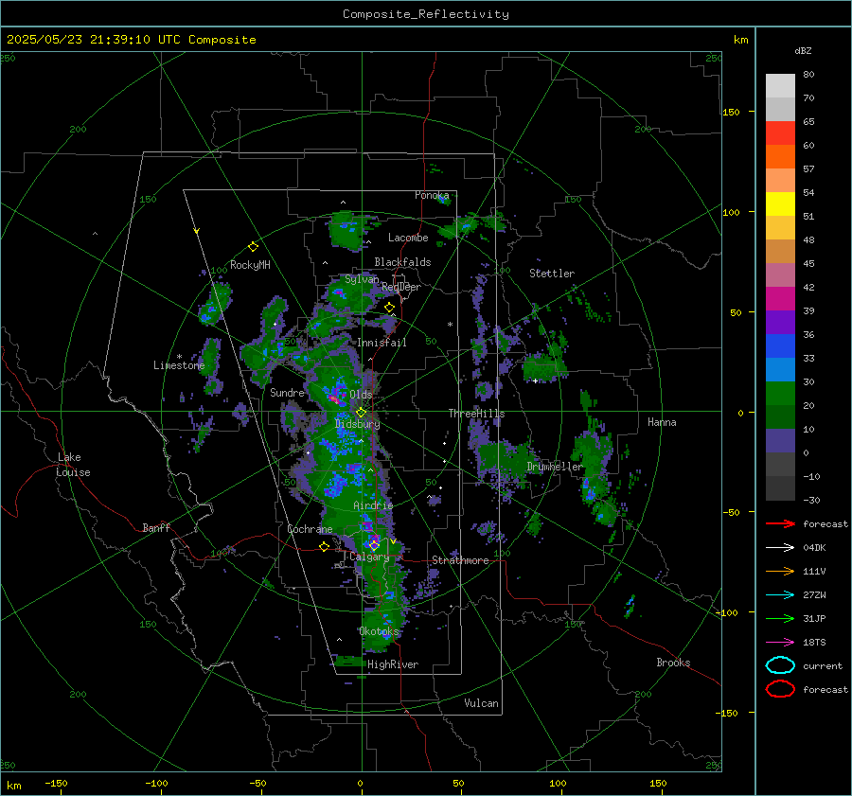
Task: Click the Lake Louise label
Action: pyautogui.click(x=73, y=465)
